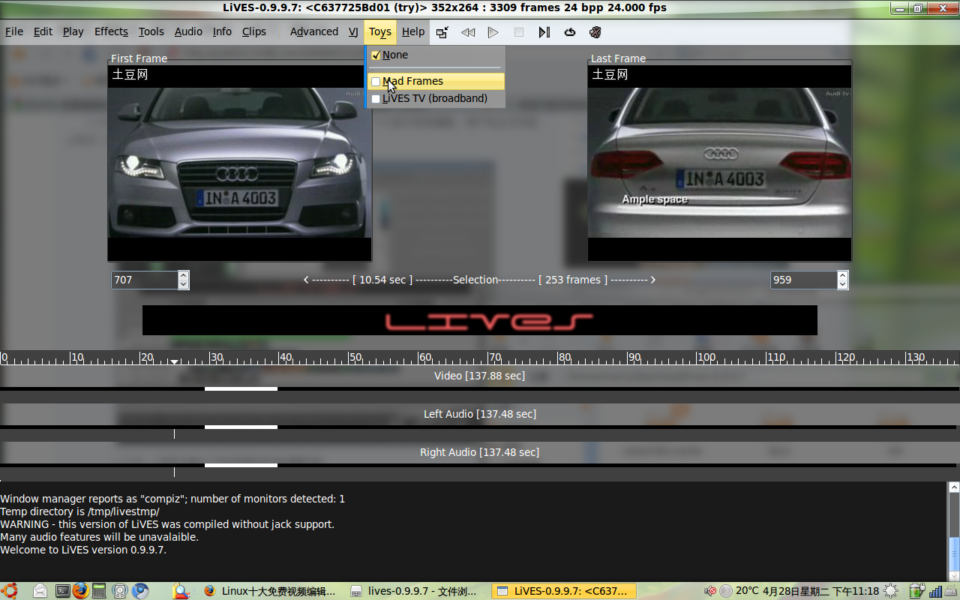Open the File menu
This screenshot has height=600, width=960.
(x=14, y=31)
